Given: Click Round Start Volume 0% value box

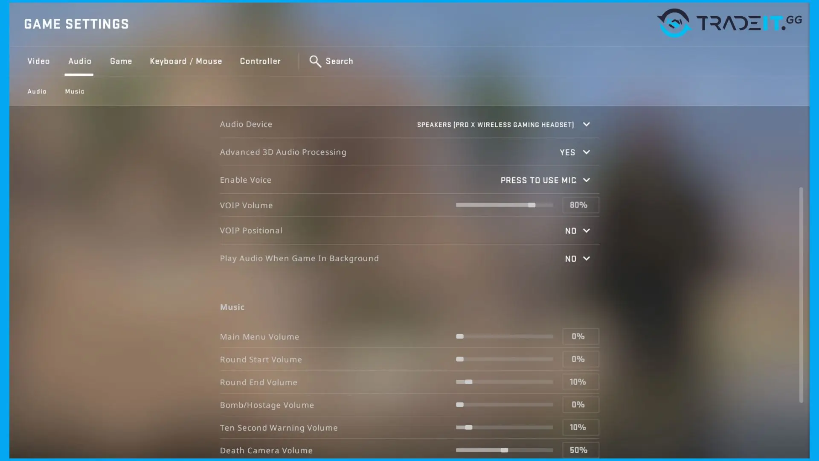Looking at the screenshot, I should 581,359.
